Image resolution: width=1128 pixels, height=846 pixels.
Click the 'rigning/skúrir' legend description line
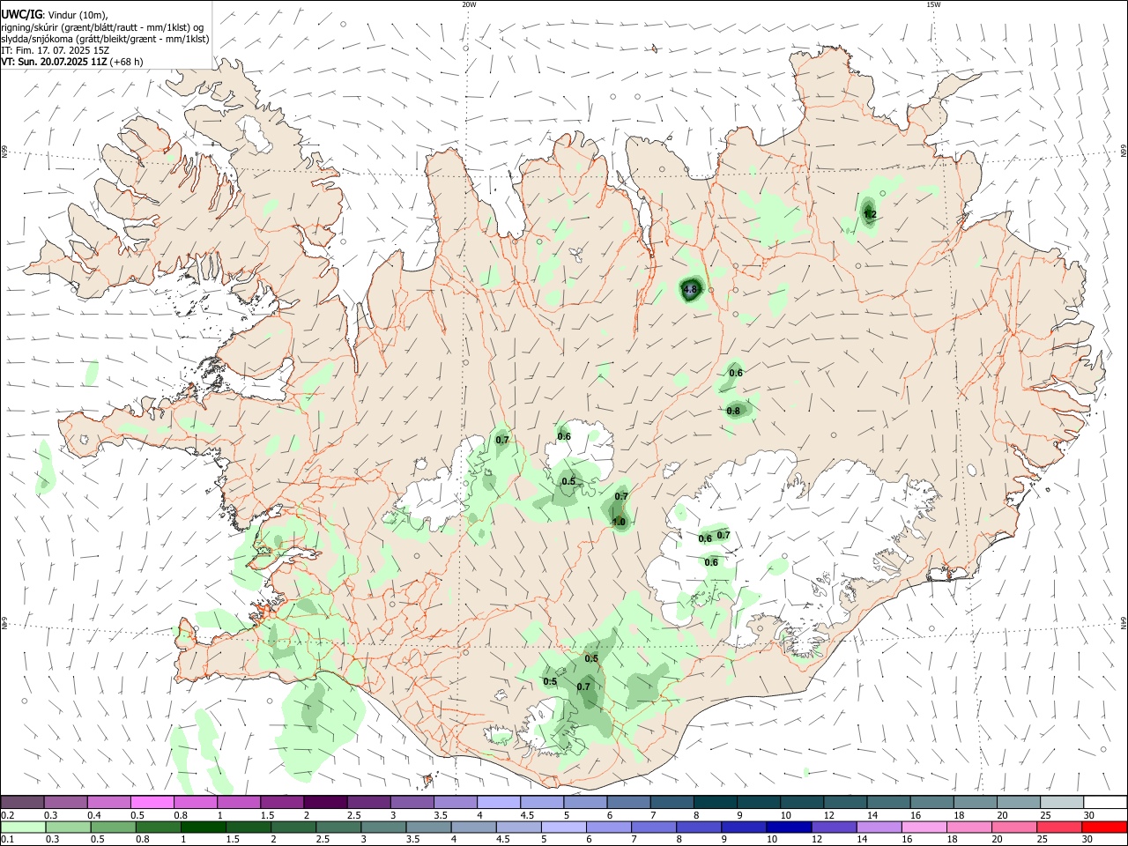(101, 26)
